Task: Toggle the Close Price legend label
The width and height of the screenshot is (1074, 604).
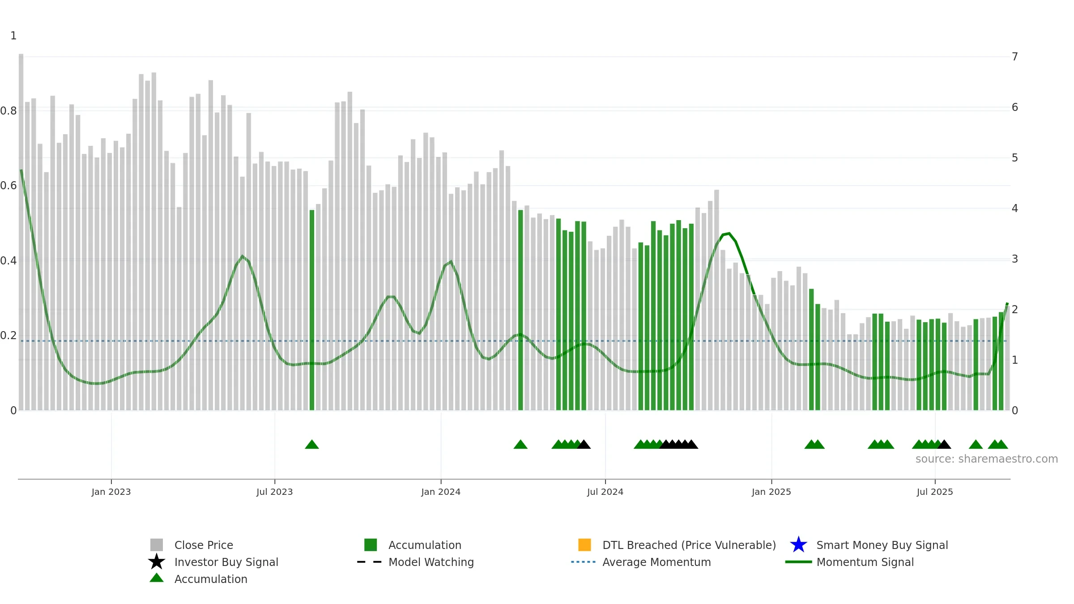Action: coord(204,545)
